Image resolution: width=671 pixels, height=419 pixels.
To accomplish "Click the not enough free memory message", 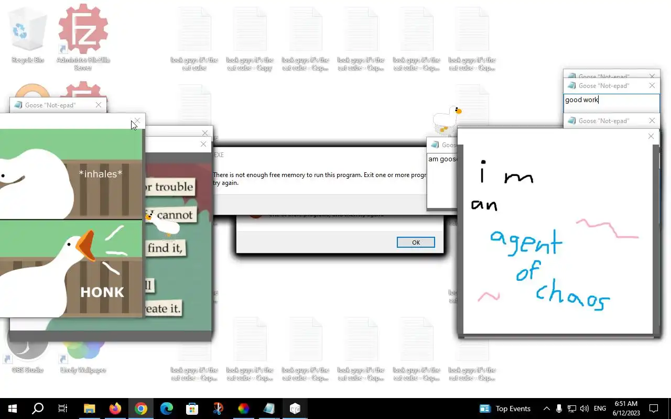I will tap(319, 179).
